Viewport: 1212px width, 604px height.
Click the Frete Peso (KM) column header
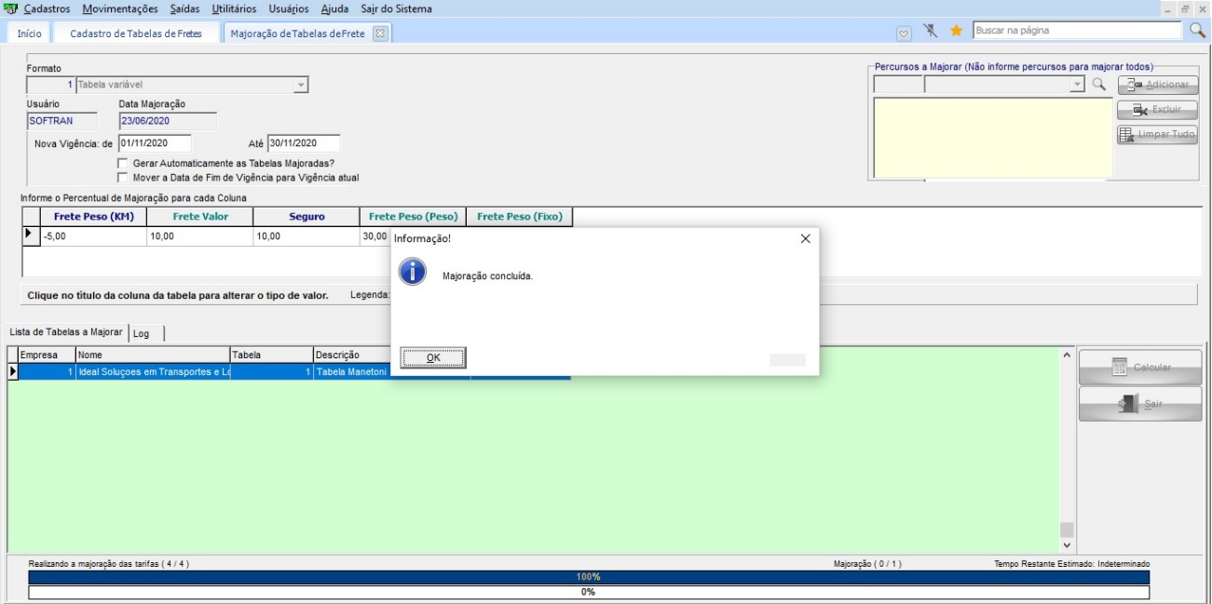(93, 217)
